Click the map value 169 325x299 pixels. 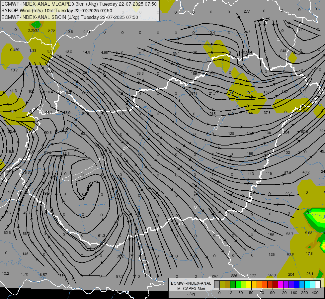(x=271, y=234)
